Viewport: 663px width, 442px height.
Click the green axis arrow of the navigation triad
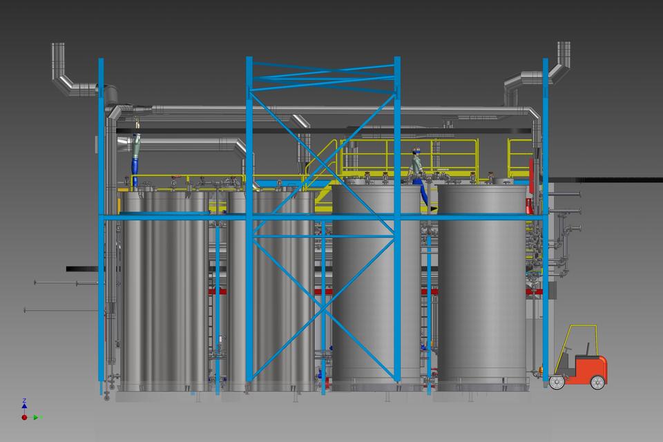(35, 417)
